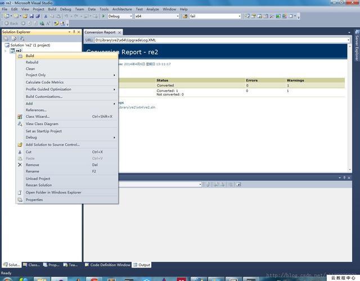360x281 pixels.
Task: Click the Back navigation button
Action: (x=11, y=24)
